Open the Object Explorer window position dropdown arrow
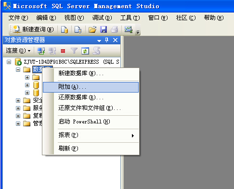Viewport: 234px width, 189px height. [99, 40]
